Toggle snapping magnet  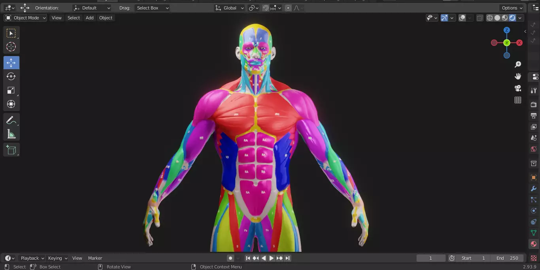tap(266, 8)
